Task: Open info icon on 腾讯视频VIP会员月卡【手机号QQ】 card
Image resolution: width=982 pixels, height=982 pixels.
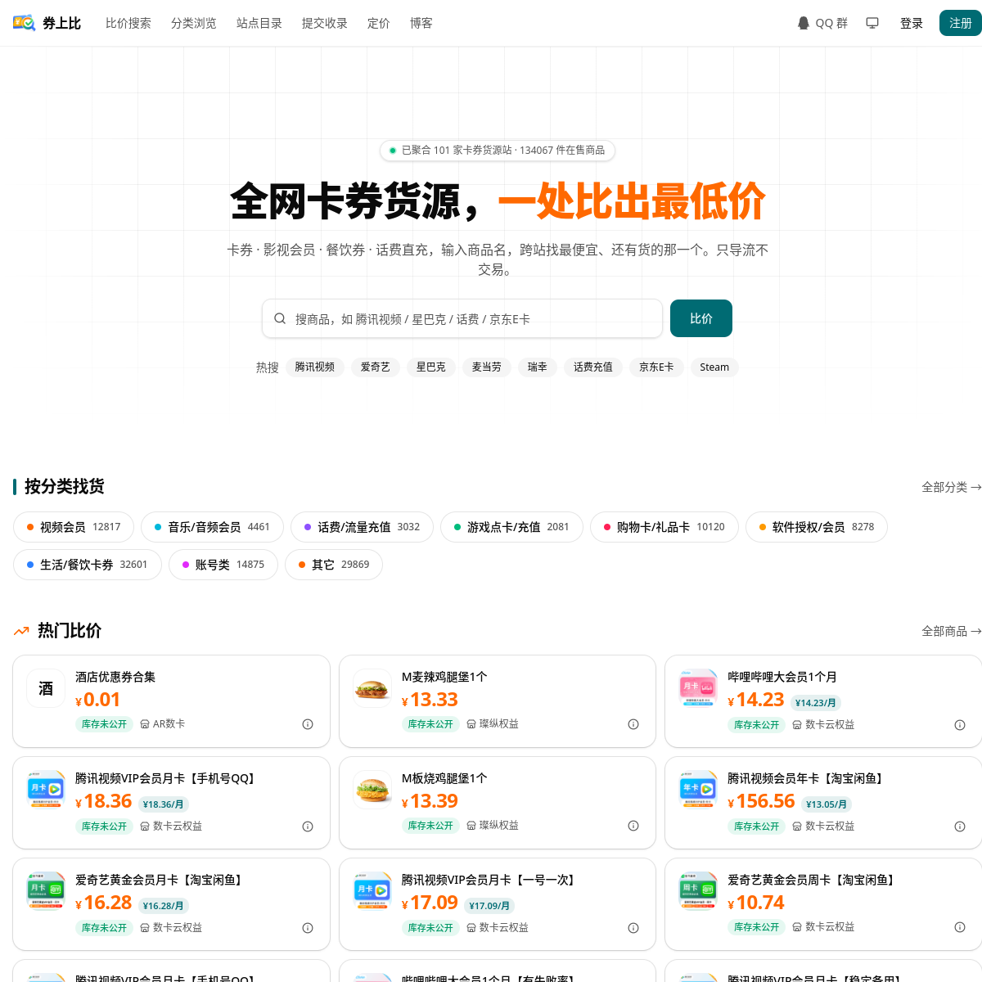Action: tap(308, 827)
